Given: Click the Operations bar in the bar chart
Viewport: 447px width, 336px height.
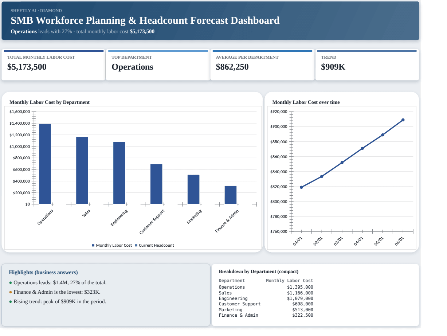Looking at the screenshot, I should point(45,164).
